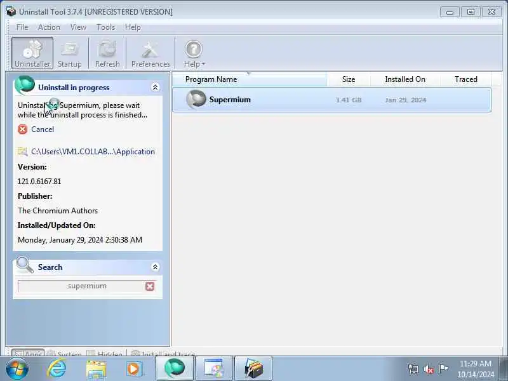Refresh the program list
The width and height of the screenshot is (508, 381).
[107, 53]
